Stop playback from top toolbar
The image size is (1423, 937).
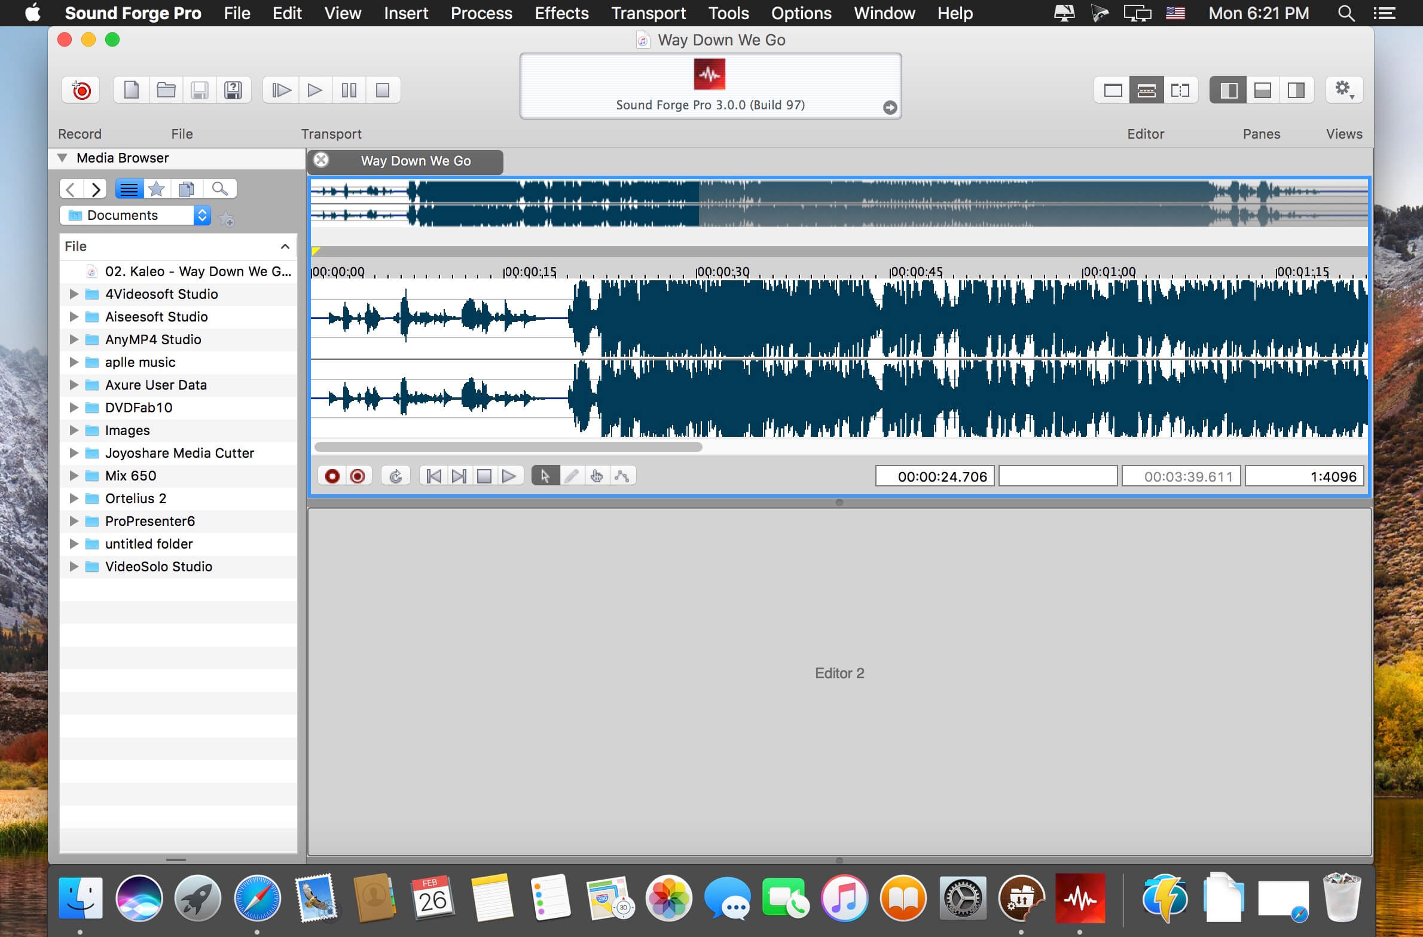tap(383, 90)
